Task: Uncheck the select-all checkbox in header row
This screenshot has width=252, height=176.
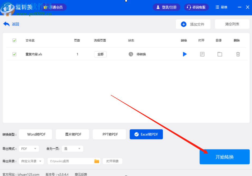Action: click(x=14, y=40)
